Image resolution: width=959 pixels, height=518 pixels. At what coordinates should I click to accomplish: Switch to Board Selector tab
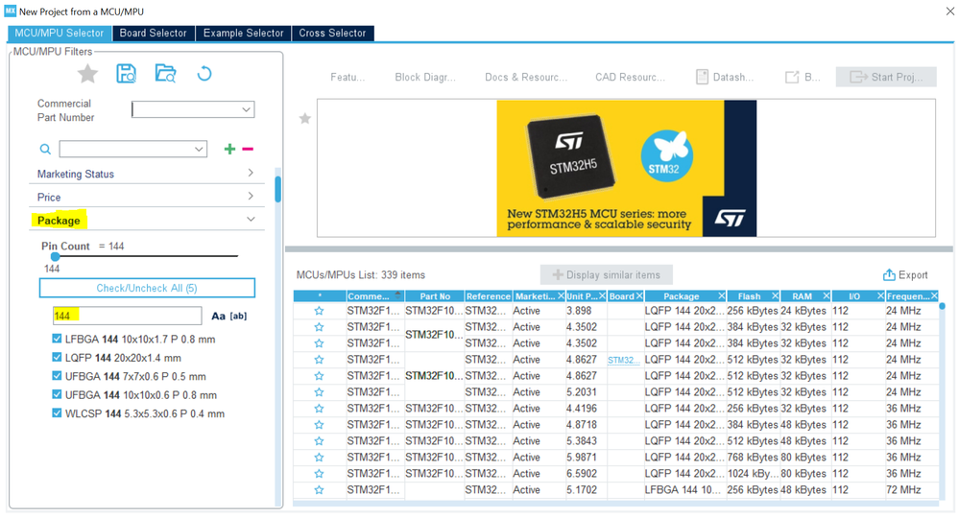point(153,33)
